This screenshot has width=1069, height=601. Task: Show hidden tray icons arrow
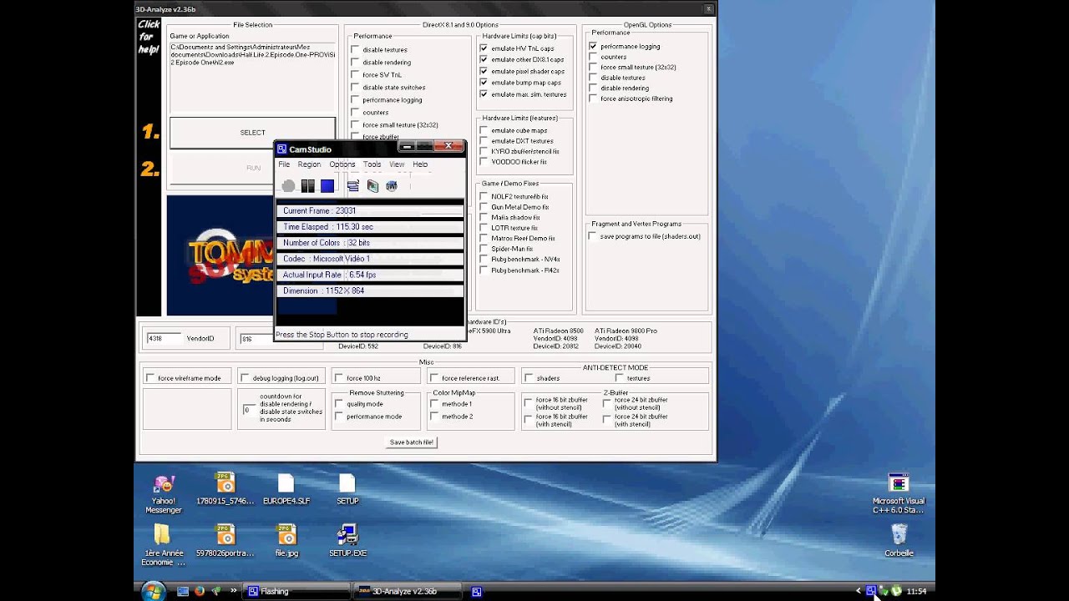coord(858,591)
